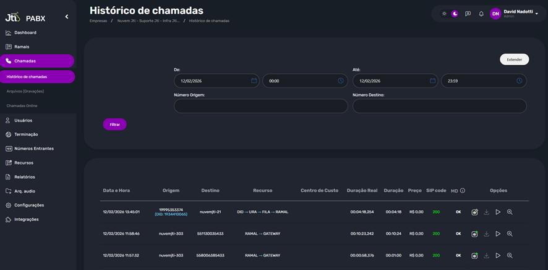Click the Número Origem input field
This screenshot has height=270, width=548.
[260, 106]
